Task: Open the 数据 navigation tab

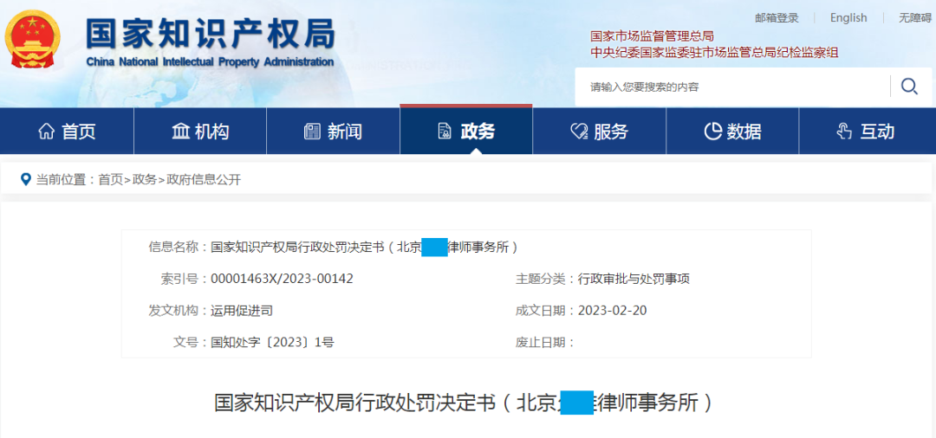Action: tap(732, 131)
